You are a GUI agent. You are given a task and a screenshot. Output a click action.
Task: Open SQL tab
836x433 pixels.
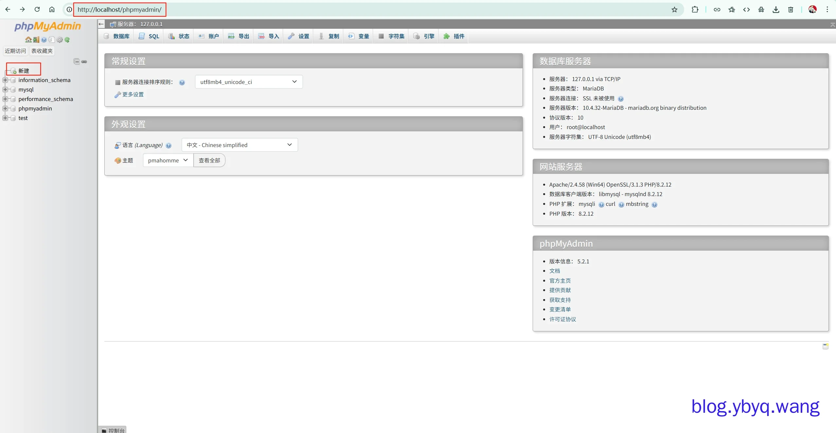pos(149,36)
